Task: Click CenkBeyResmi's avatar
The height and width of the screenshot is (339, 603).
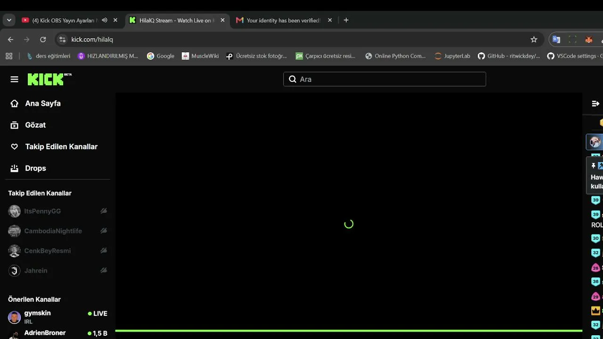Action: pos(15,250)
